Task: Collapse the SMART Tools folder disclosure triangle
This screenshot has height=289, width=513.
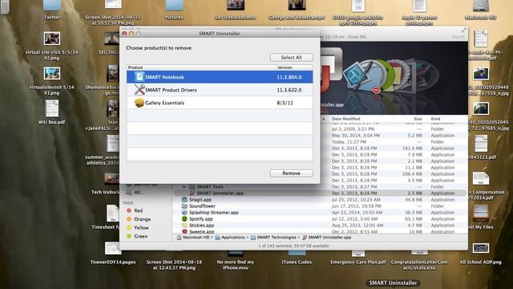Action: click(x=184, y=187)
